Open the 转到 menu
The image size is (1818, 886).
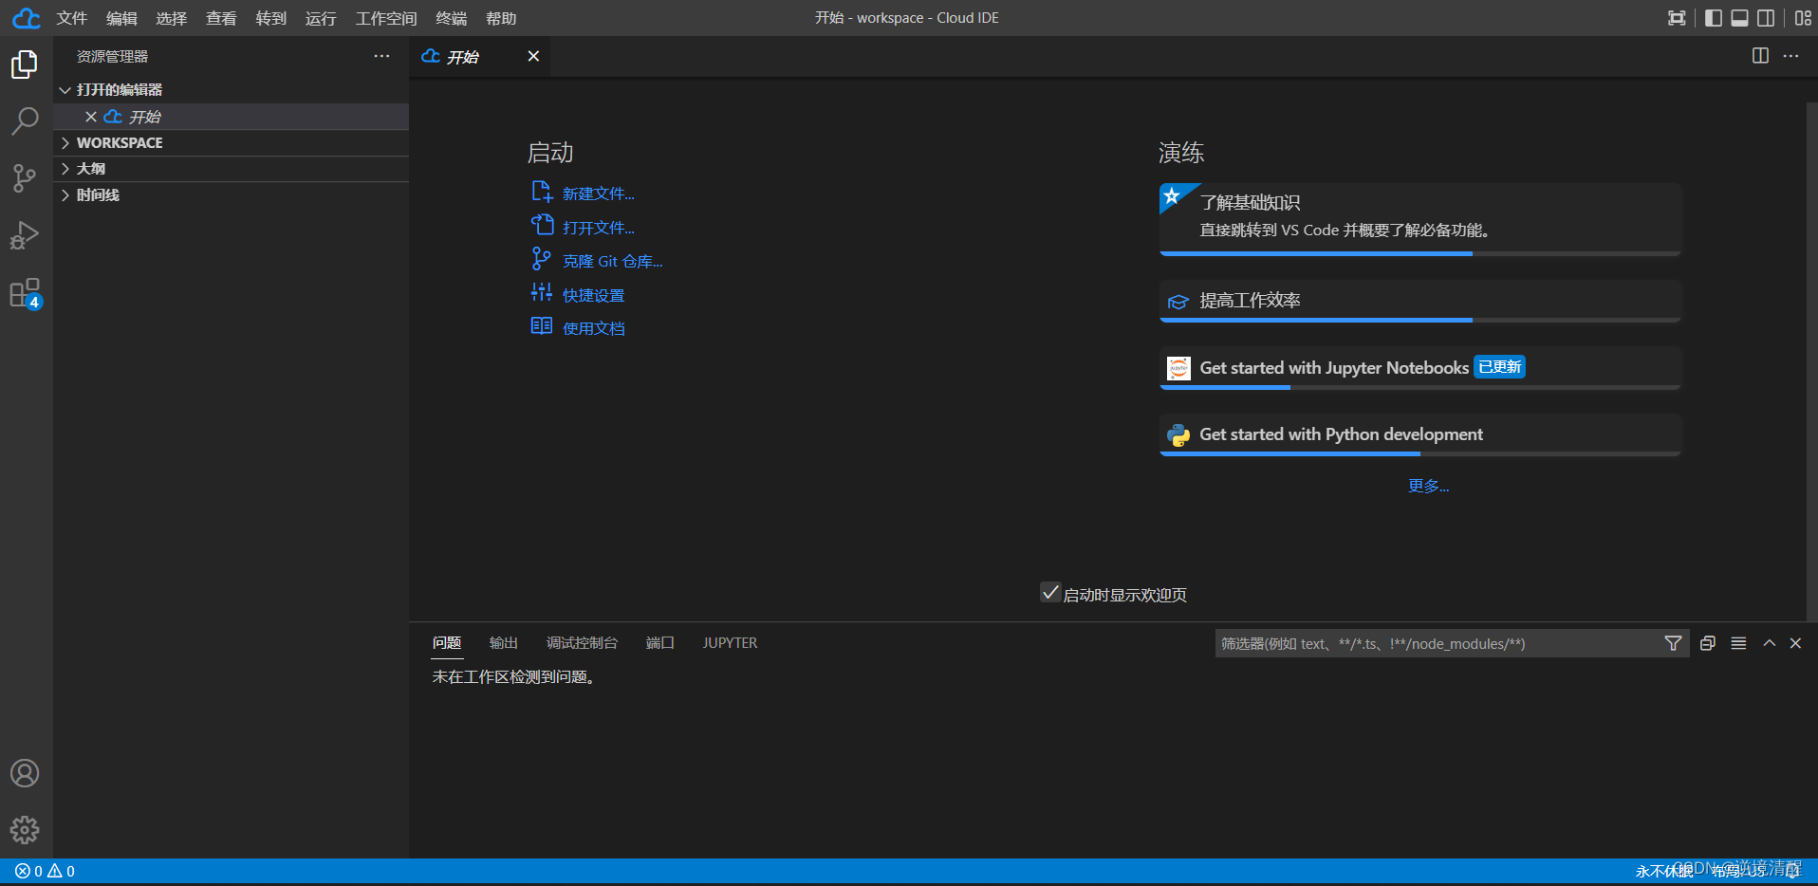(271, 18)
